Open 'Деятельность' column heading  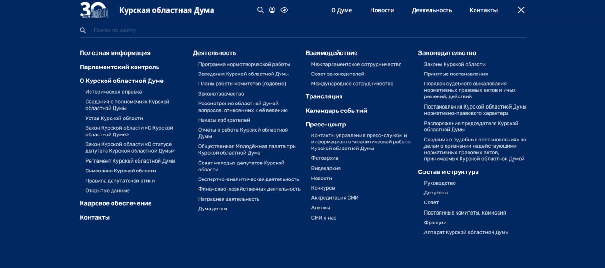[214, 53]
